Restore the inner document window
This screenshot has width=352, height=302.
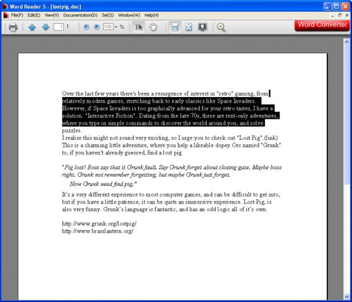coord(340,15)
